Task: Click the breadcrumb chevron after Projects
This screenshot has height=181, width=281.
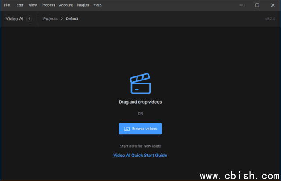Action: tap(61, 19)
